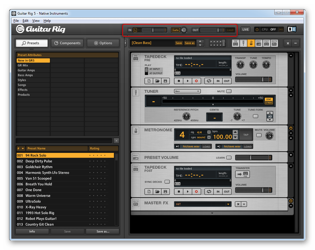The width and height of the screenshot is (315, 250).
Task: Select next preset with down arrow
Action: click(200, 45)
